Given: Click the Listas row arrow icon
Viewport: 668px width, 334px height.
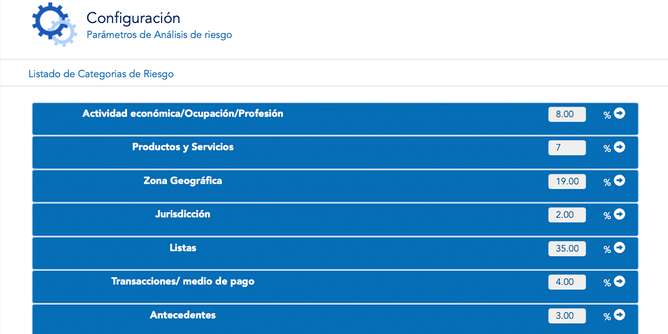Looking at the screenshot, I should point(620,248).
